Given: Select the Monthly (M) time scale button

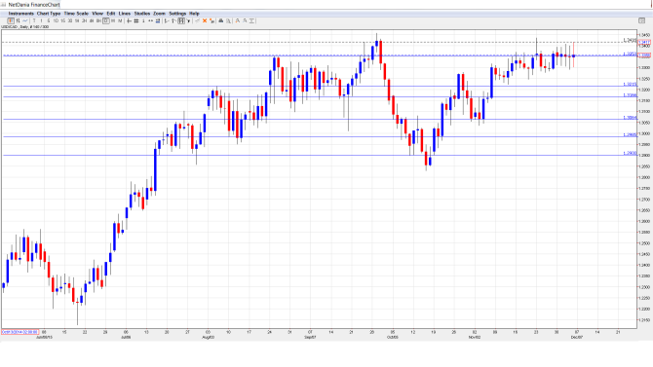Looking at the screenshot, I should [x=120, y=20].
